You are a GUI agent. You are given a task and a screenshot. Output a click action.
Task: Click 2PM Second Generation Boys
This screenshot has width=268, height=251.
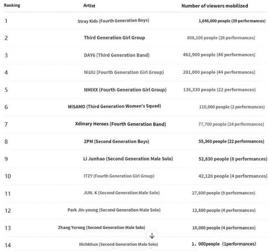click(116, 141)
